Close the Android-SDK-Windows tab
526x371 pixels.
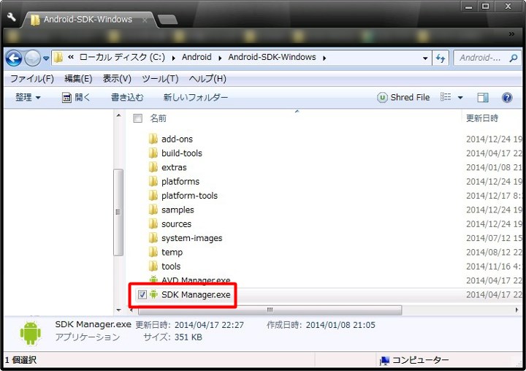click(x=145, y=20)
